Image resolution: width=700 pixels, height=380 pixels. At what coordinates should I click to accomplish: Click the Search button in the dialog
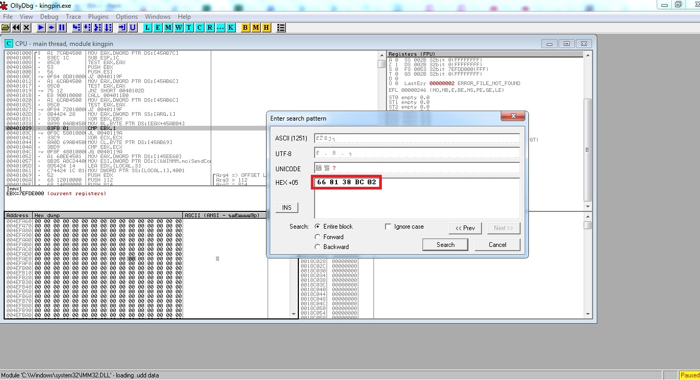tap(445, 245)
